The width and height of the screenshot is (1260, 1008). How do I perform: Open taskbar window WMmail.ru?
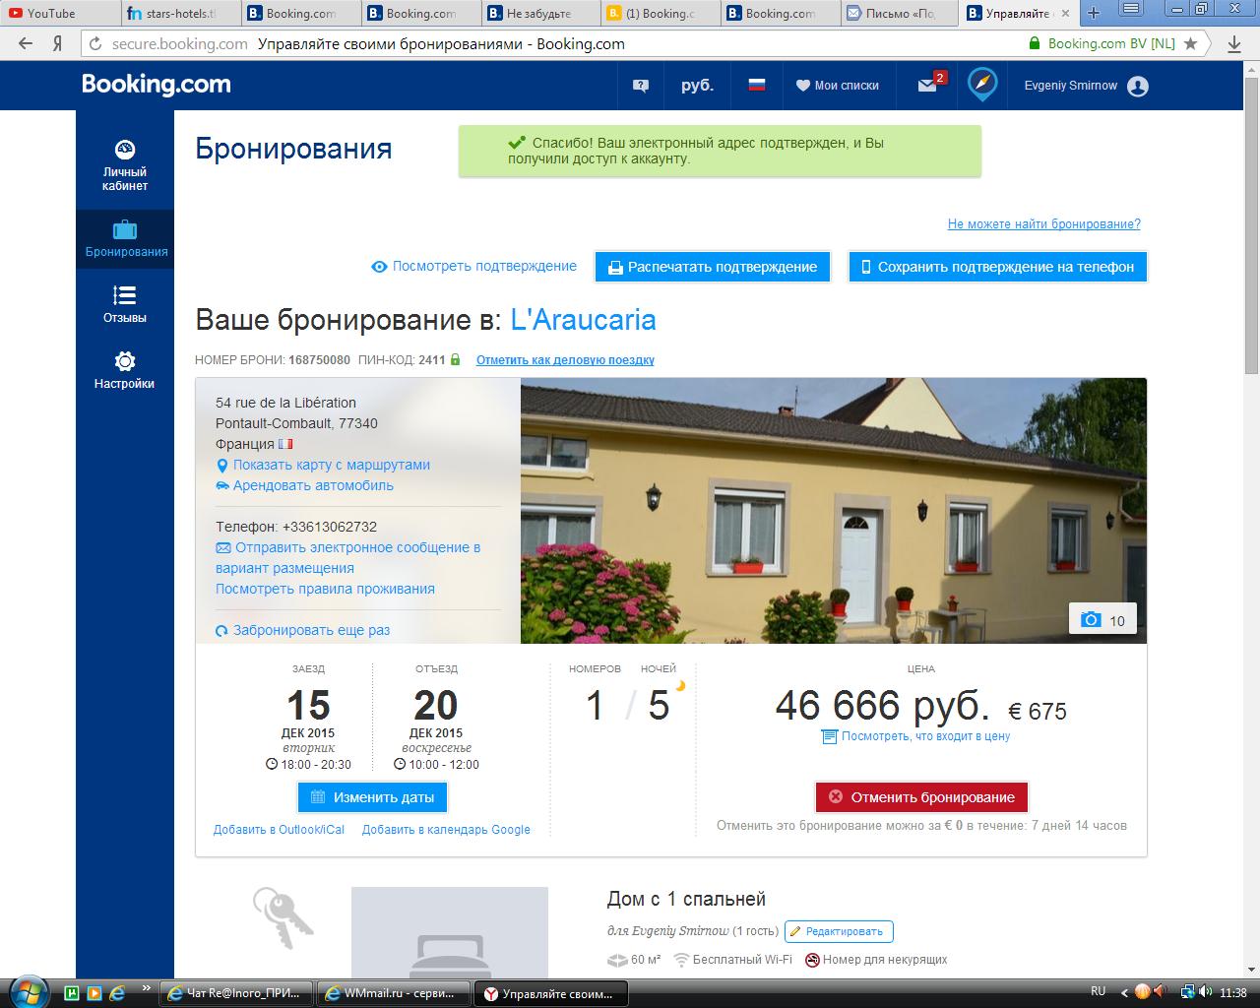coord(393,993)
